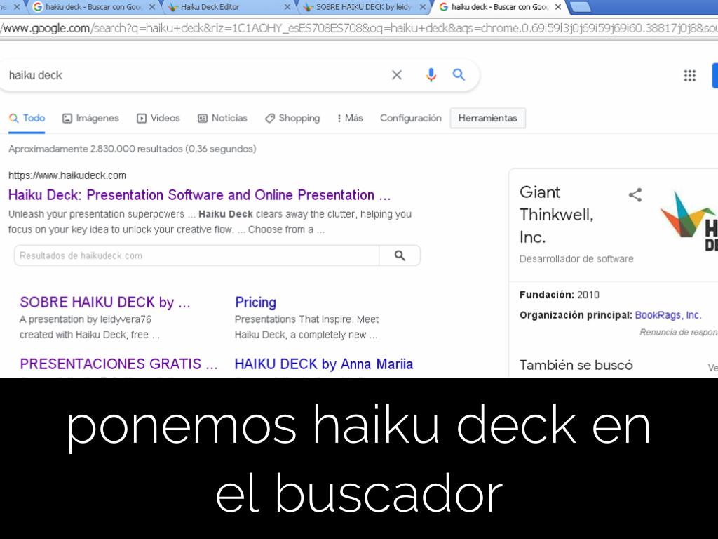Close the SOBRE HAIKU DECK browser tab

pos(423,7)
